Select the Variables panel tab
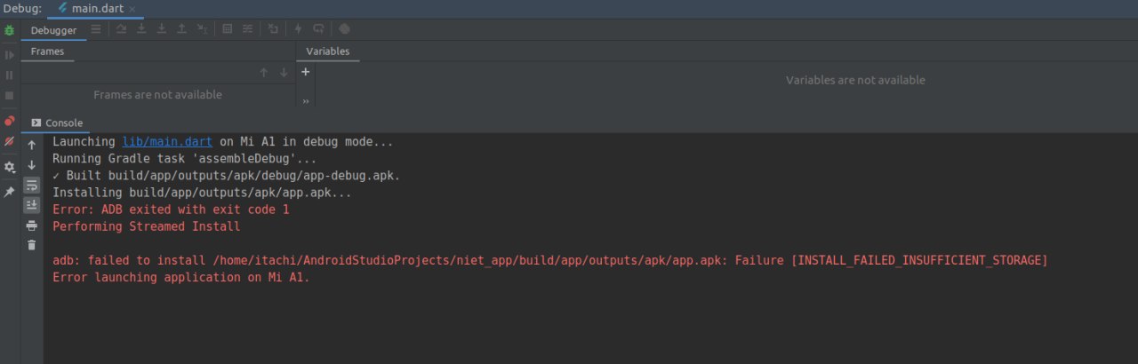The width and height of the screenshot is (1138, 364). tap(328, 51)
